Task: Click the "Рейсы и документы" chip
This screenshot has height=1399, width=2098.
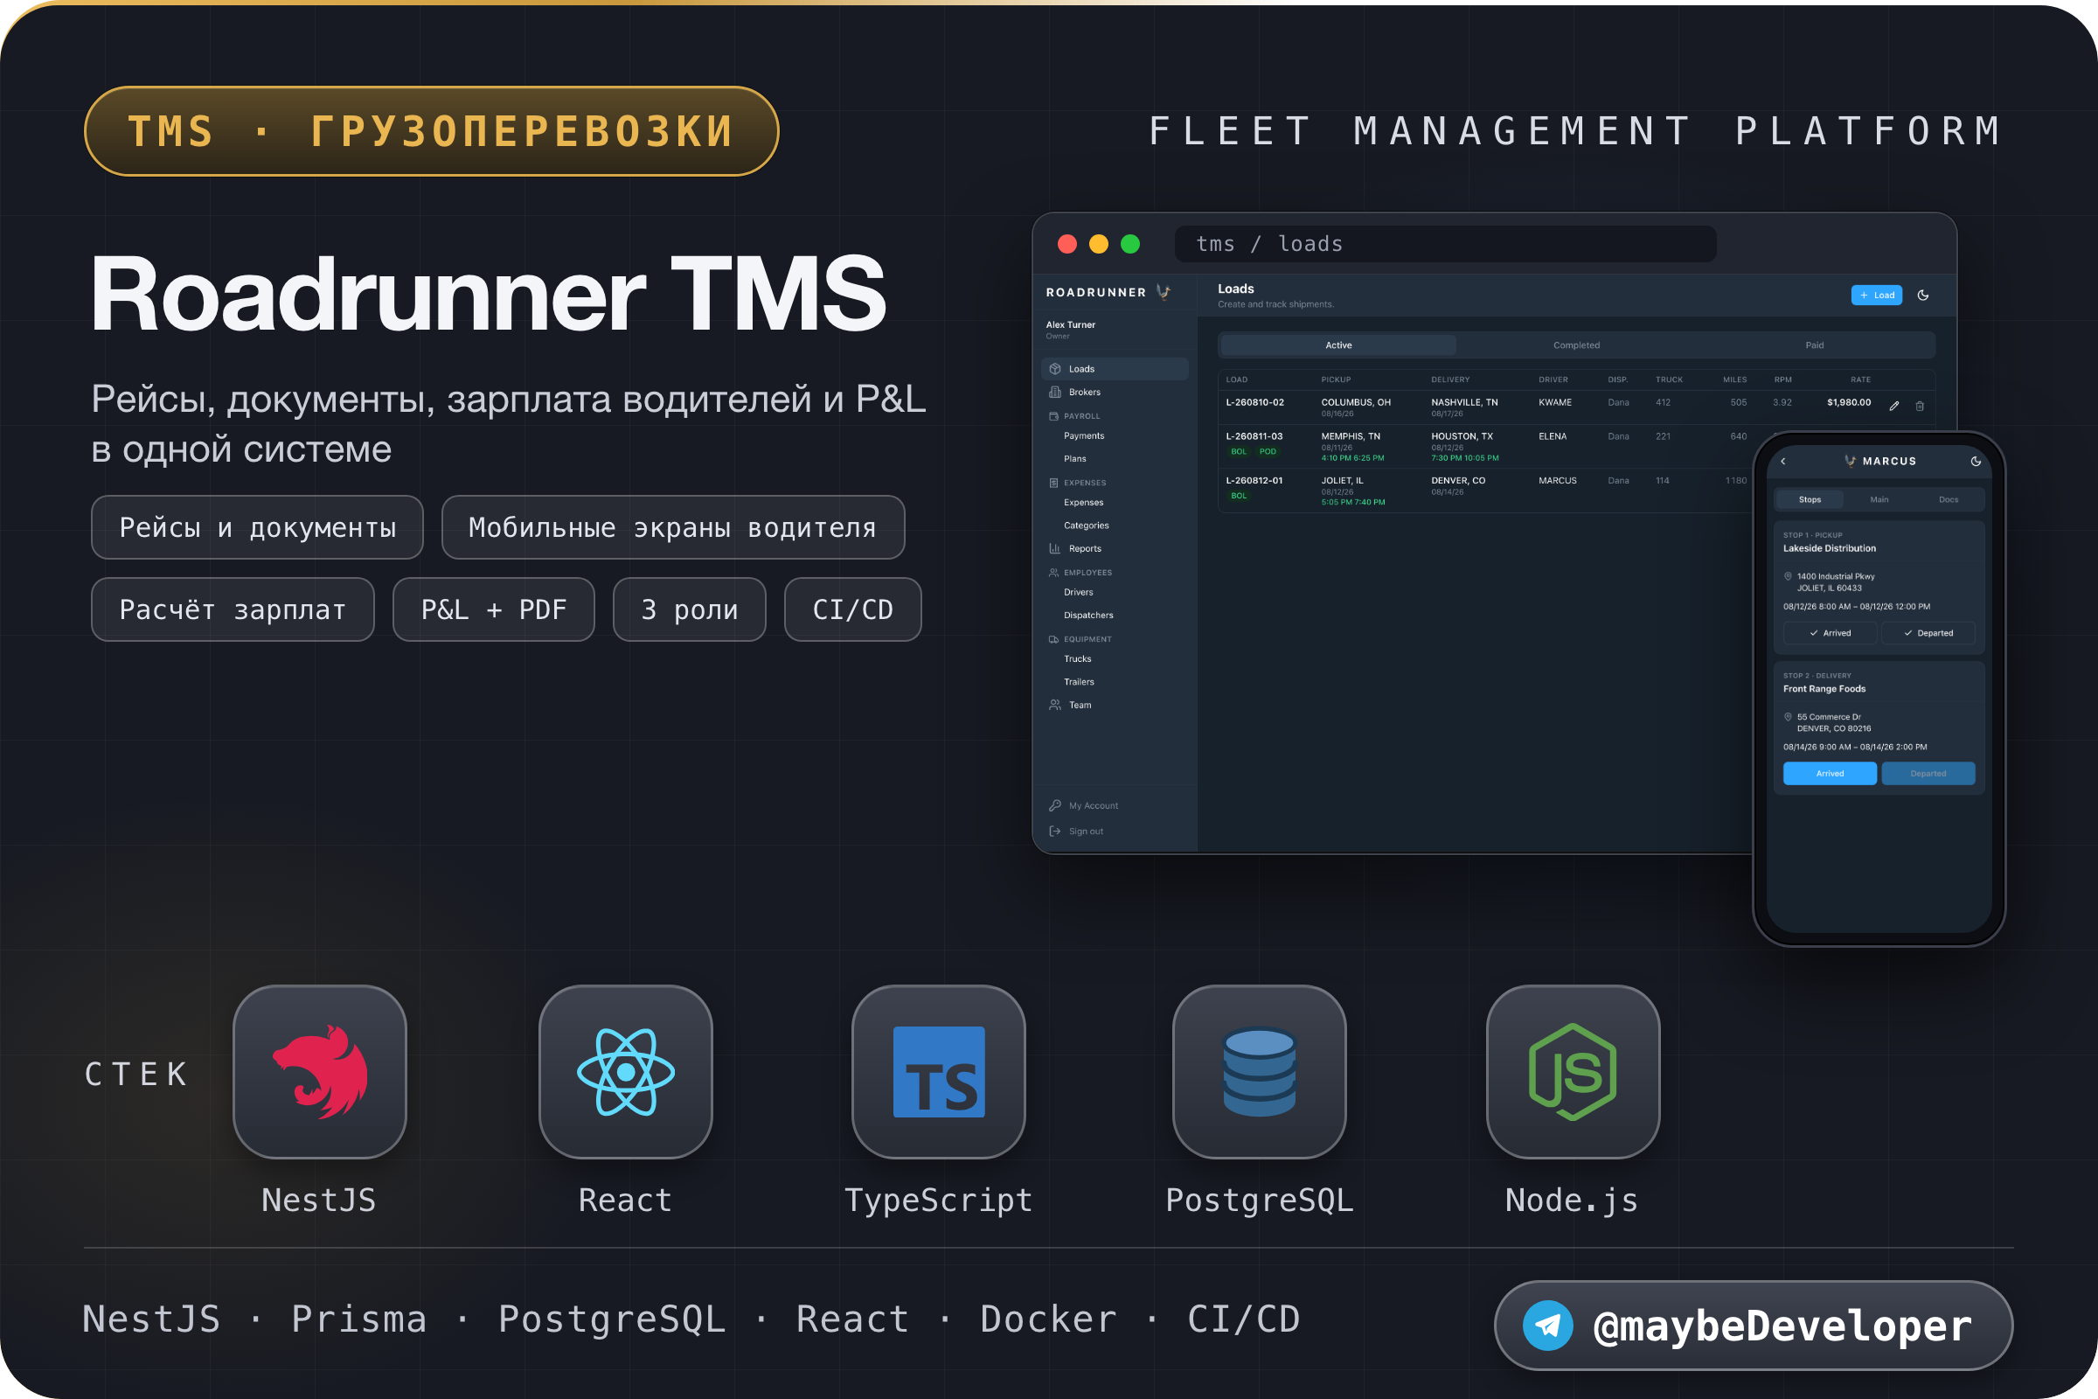Action: [257, 527]
